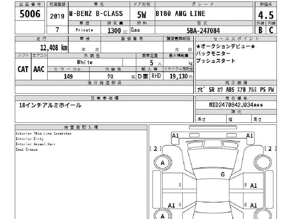Viewport: 292px width, 219px height.
Task: Click the car name M-BENZ B-CLASS
Action: coord(96,14)
